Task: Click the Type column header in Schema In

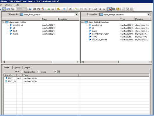Action: point(49,19)
